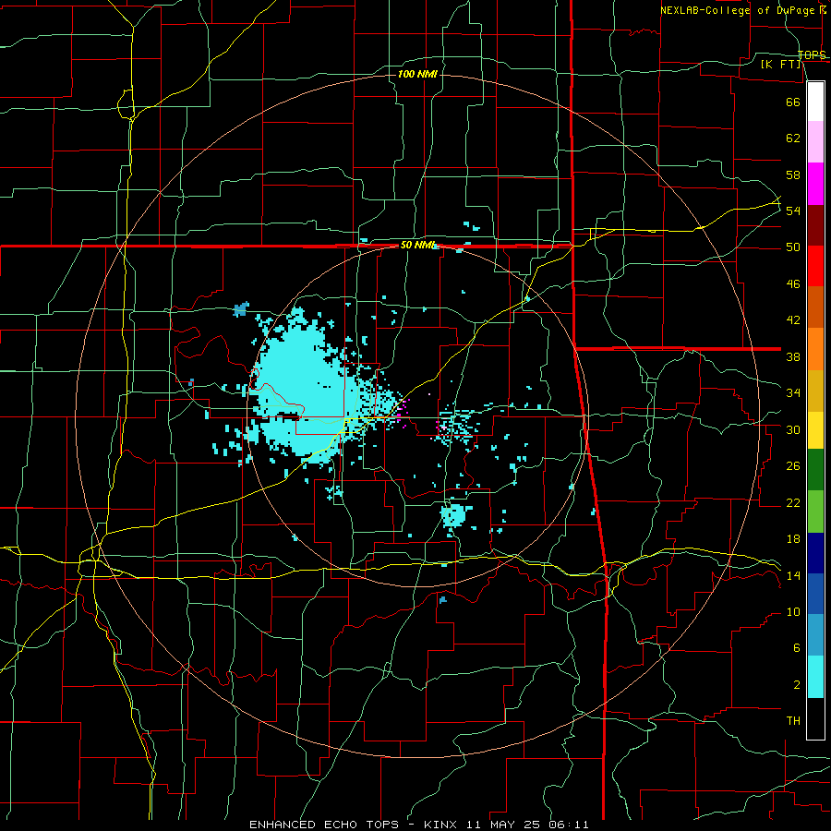Click the 34 value on the legend
Screen dimensions: 831x831
pos(793,393)
